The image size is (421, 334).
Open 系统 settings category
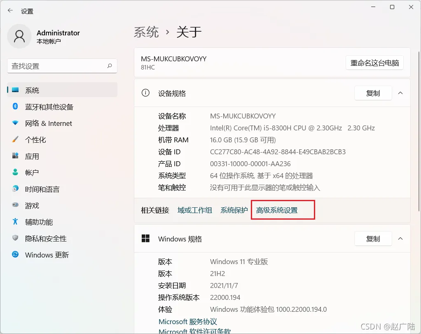(62, 90)
